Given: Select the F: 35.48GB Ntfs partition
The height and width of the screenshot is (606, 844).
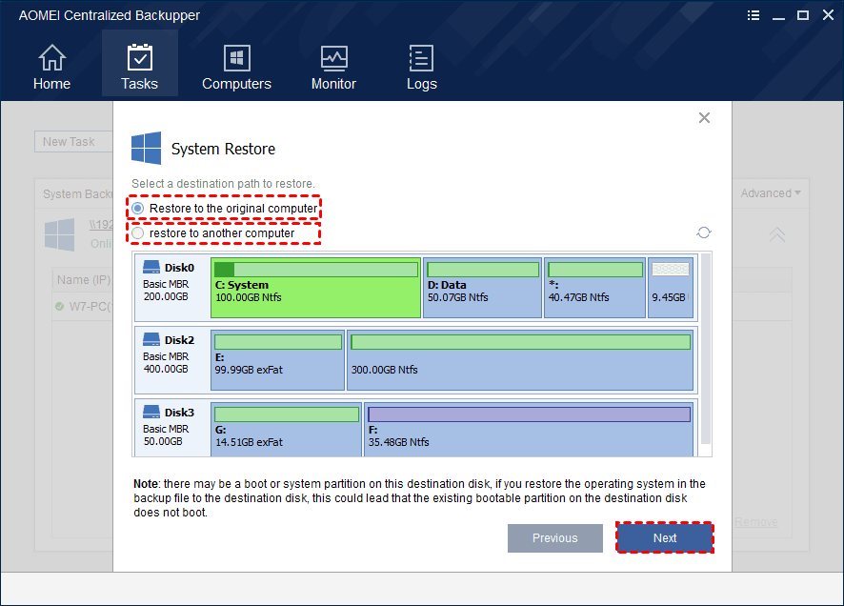Looking at the screenshot, I should coord(529,430).
